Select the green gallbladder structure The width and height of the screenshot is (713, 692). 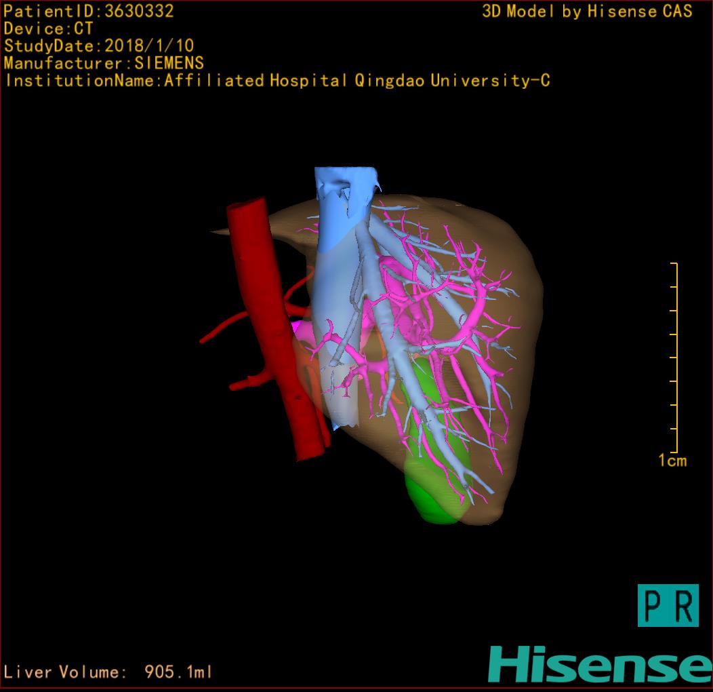[x=434, y=502]
